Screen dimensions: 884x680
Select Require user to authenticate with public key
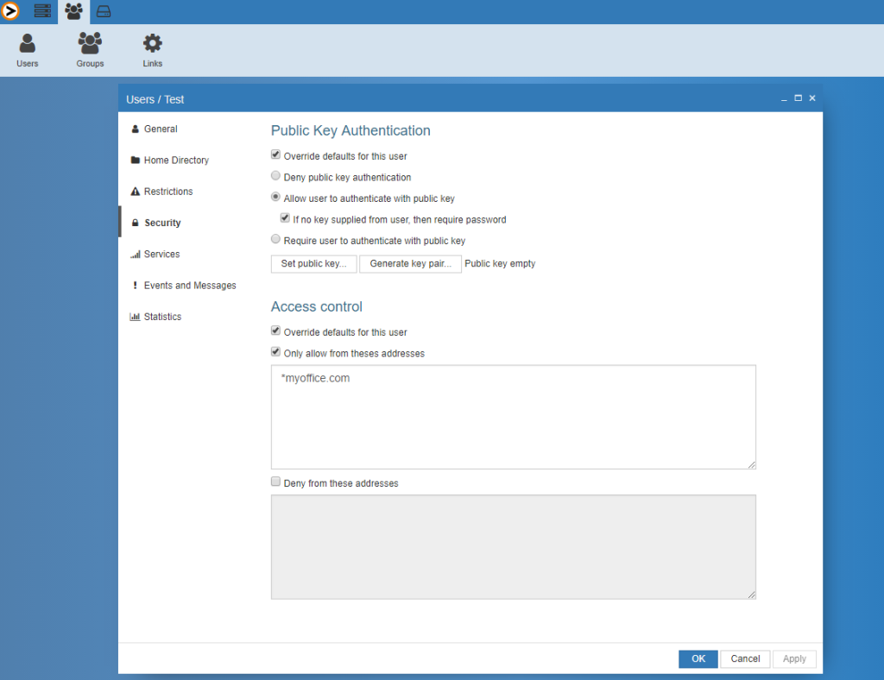point(275,240)
